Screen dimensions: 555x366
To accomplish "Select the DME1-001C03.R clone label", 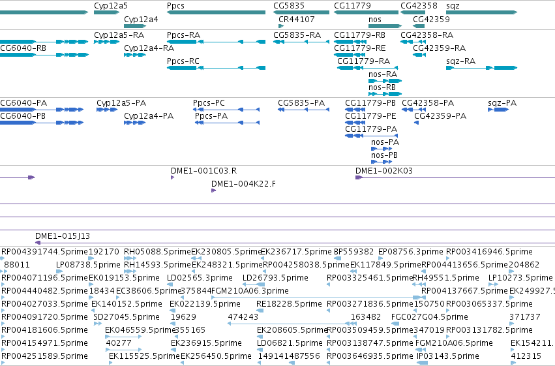I will [204, 171].
